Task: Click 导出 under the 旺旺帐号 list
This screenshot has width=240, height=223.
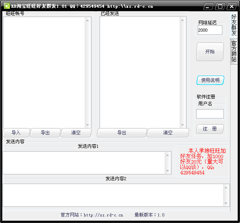Action: [x=45, y=133]
